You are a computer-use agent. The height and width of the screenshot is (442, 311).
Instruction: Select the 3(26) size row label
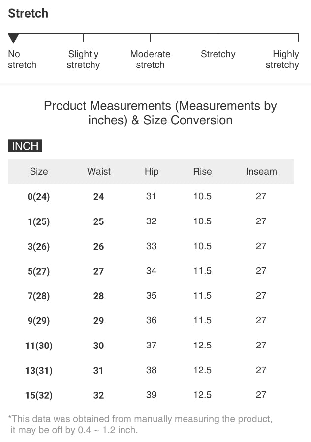pyautogui.click(x=39, y=246)
